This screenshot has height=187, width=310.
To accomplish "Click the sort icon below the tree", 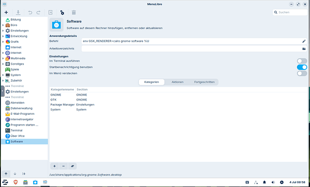I will pos(24,174).
